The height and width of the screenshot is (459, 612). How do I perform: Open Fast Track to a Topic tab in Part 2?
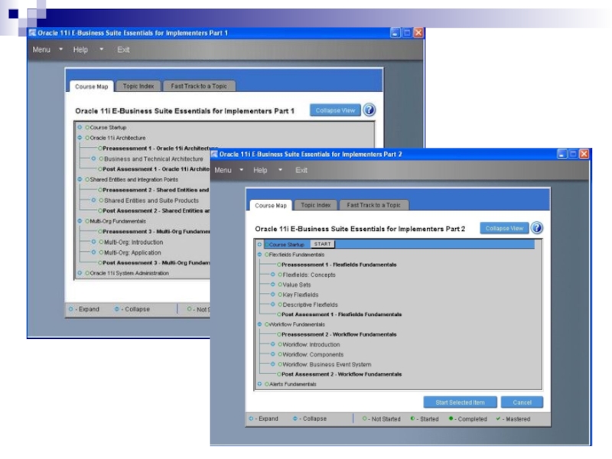click(x=373, y=205)
